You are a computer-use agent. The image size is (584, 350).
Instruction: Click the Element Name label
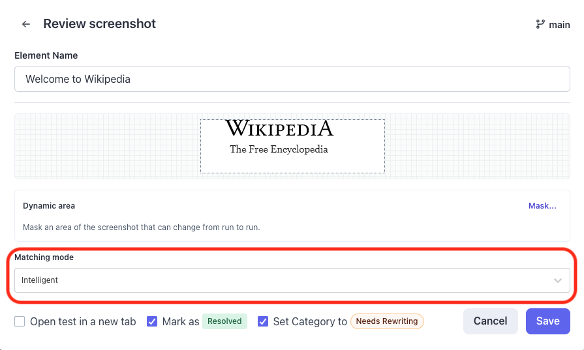pyautogui.click(x=46, y=55)
